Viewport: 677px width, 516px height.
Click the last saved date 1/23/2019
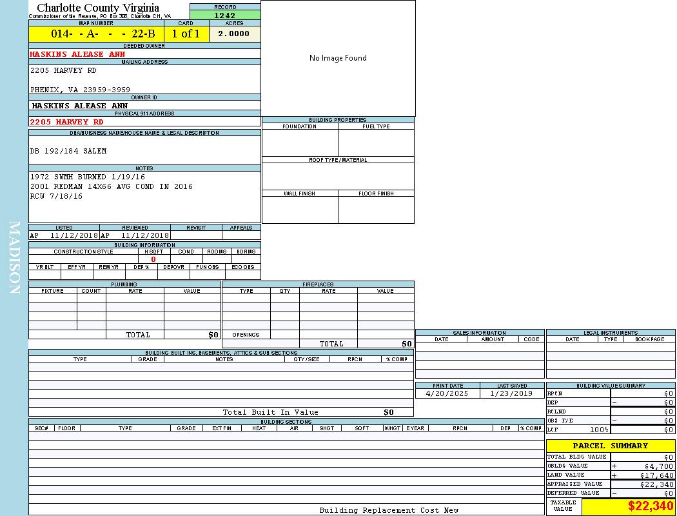click(511, 393)
